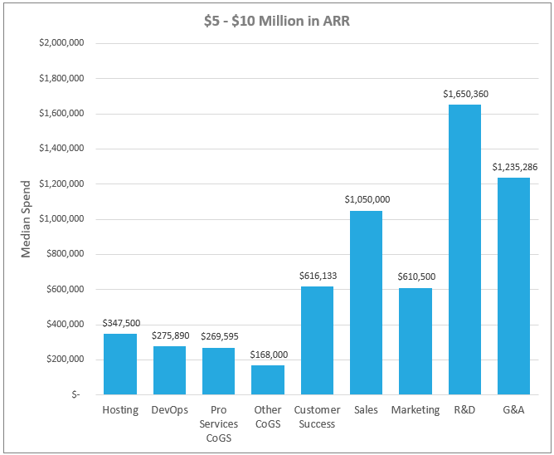This screenshot has width=554, height=455.
Task: Click the 'Other CoGS' category label
Action: [x=268, y=417]
